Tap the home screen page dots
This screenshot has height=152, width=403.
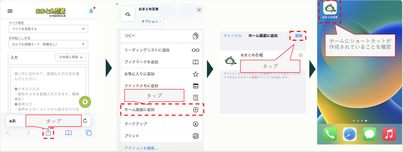pos(360,121)
